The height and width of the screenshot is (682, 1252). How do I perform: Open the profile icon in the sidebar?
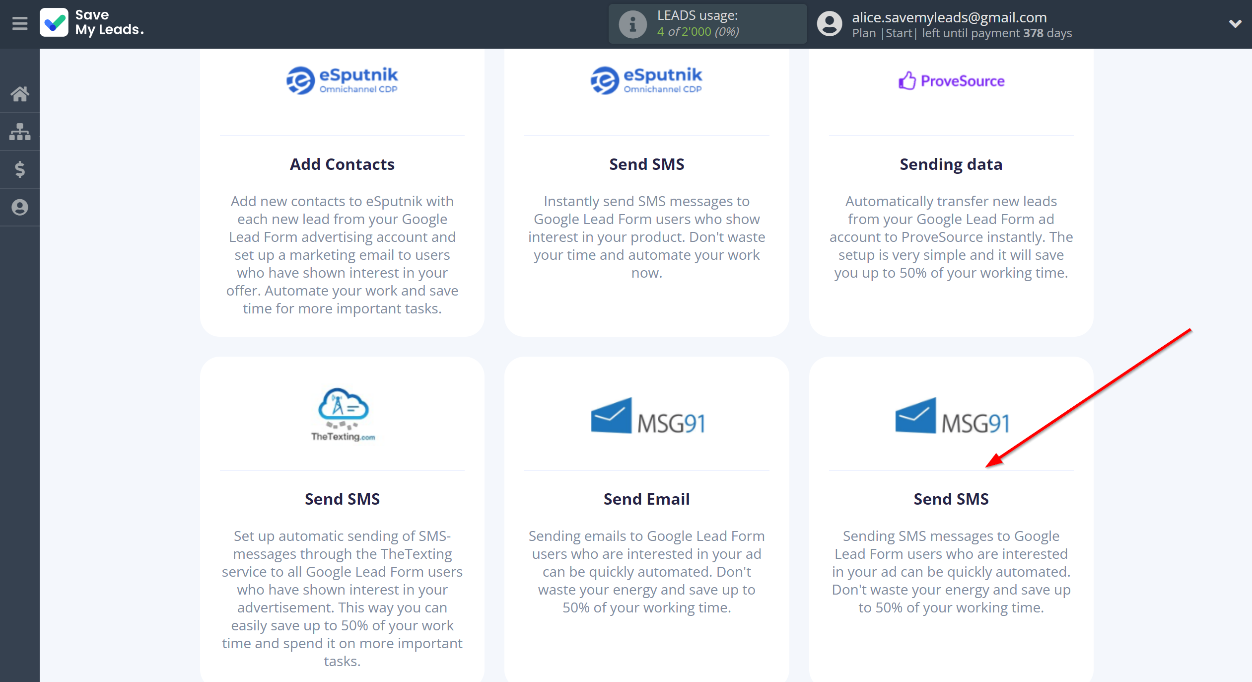pos(20,207)
